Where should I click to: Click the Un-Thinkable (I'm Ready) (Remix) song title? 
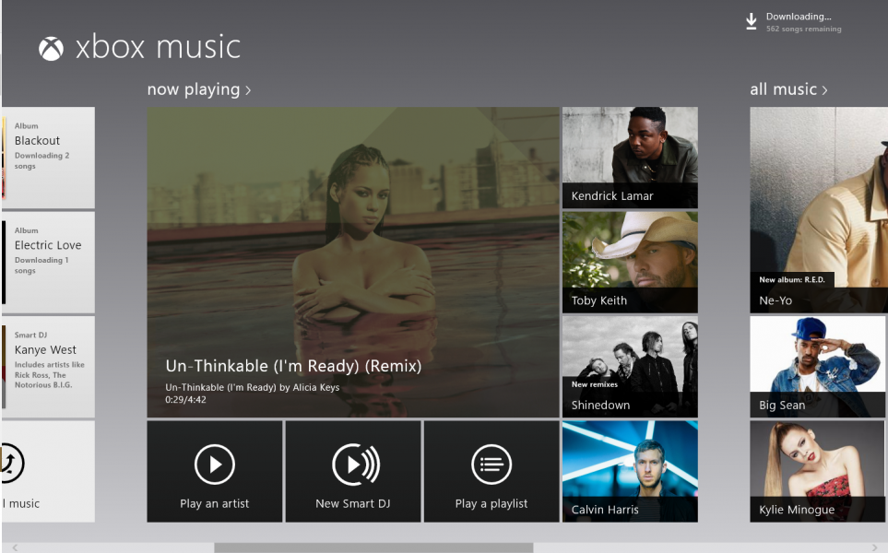(x=293, y=366)
